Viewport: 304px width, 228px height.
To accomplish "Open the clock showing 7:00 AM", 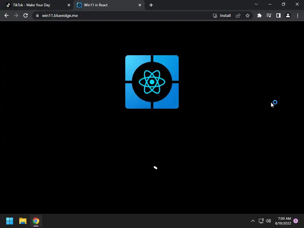I will pos(283,221).
